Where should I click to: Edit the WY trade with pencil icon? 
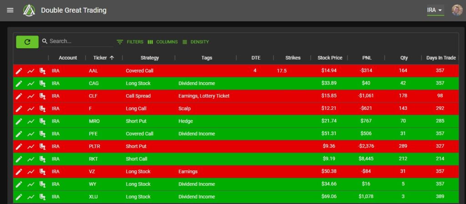(19, 184)
